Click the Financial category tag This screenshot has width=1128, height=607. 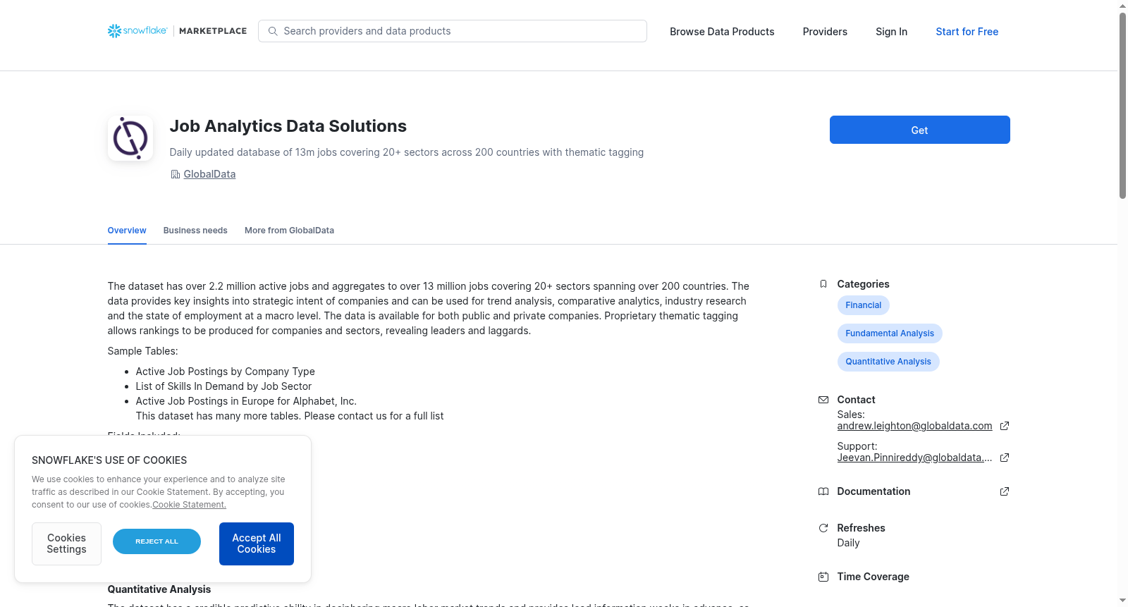pos(863,305)
